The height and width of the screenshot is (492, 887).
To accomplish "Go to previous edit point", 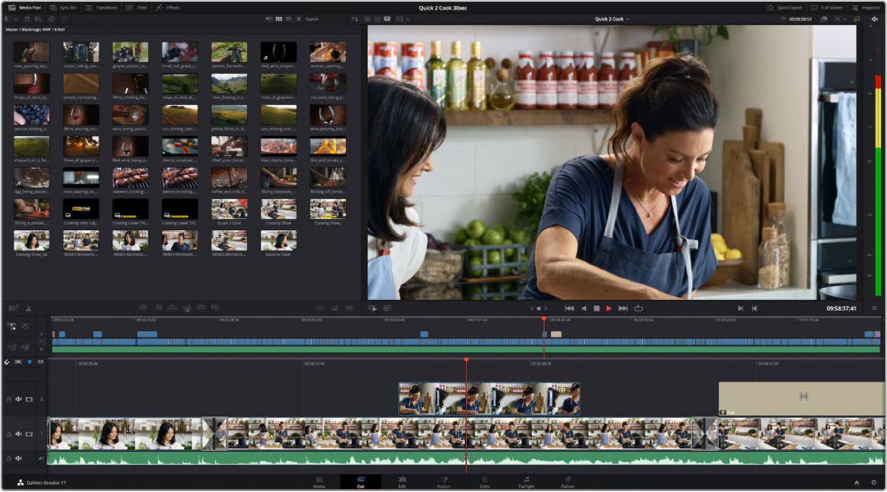I will [754, 308].
